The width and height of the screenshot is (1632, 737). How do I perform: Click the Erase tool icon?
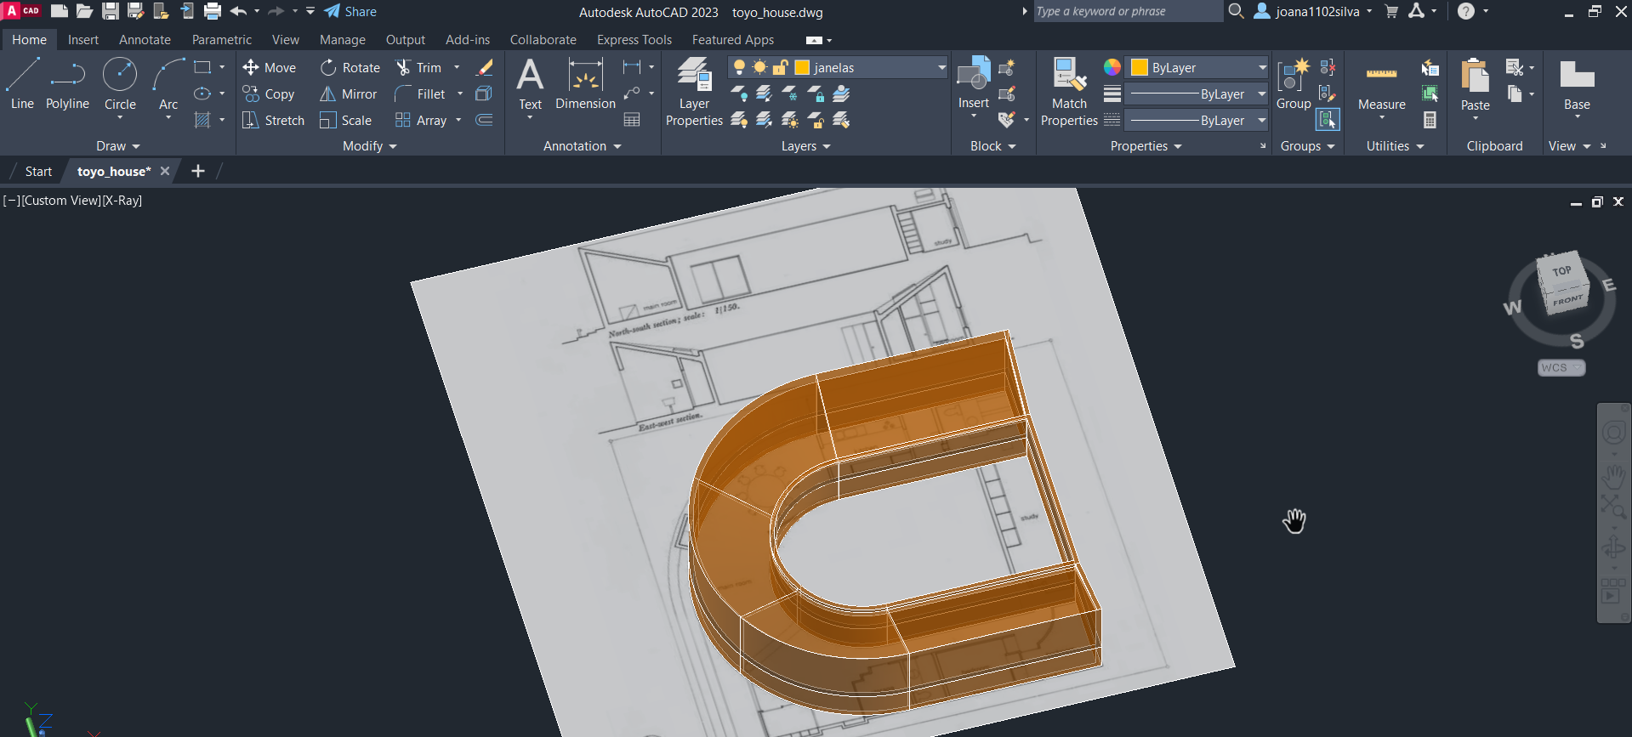[x=485, y=68]
